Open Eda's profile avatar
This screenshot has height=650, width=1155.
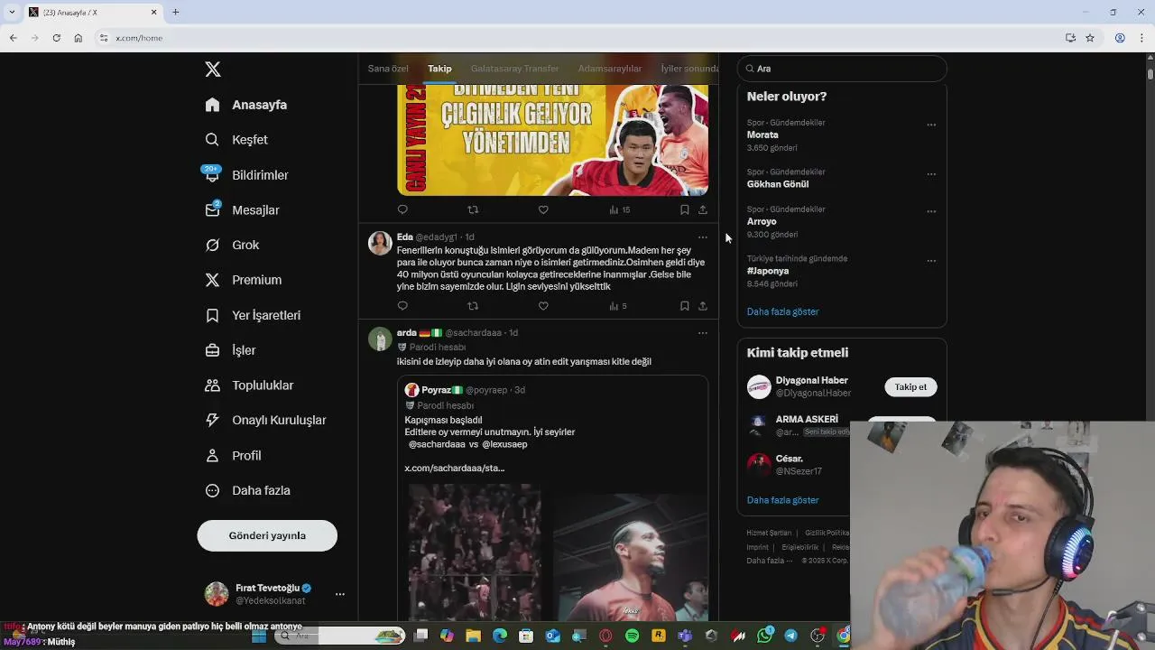pyautogui.click(x=380, y=243)
